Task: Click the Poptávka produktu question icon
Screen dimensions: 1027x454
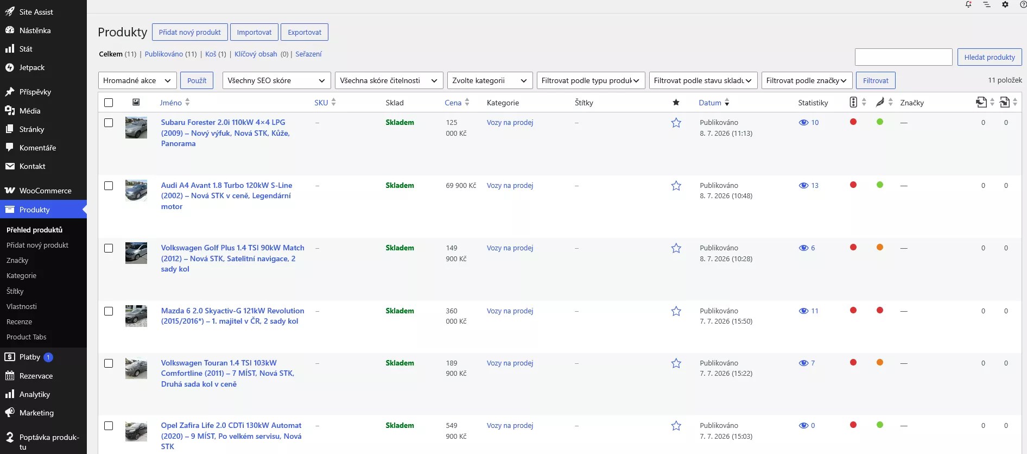Action: tap(10, 437)
